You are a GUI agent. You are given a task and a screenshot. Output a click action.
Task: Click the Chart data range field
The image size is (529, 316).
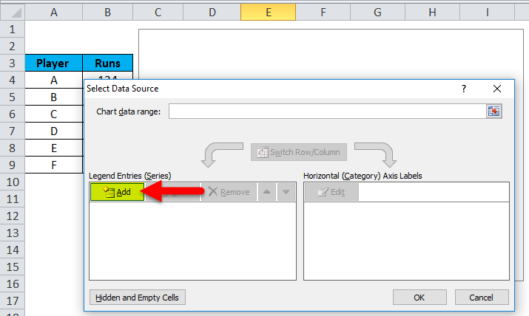327,111
